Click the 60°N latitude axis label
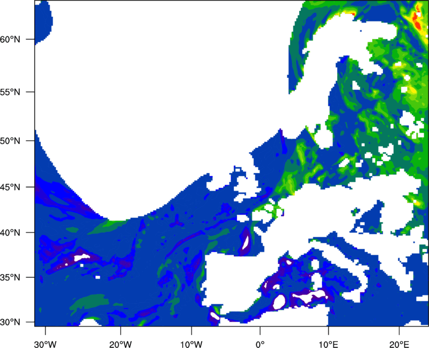The width and height of the screenshot is (429, 348). coord(10,39)
